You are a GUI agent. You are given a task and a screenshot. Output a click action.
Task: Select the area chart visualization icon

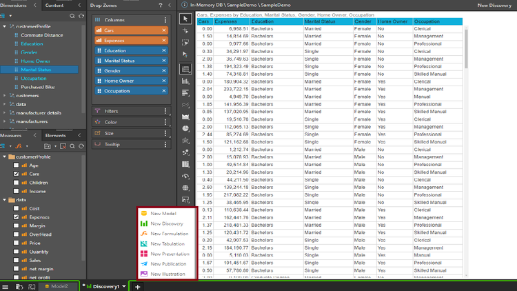coord(185,117)
